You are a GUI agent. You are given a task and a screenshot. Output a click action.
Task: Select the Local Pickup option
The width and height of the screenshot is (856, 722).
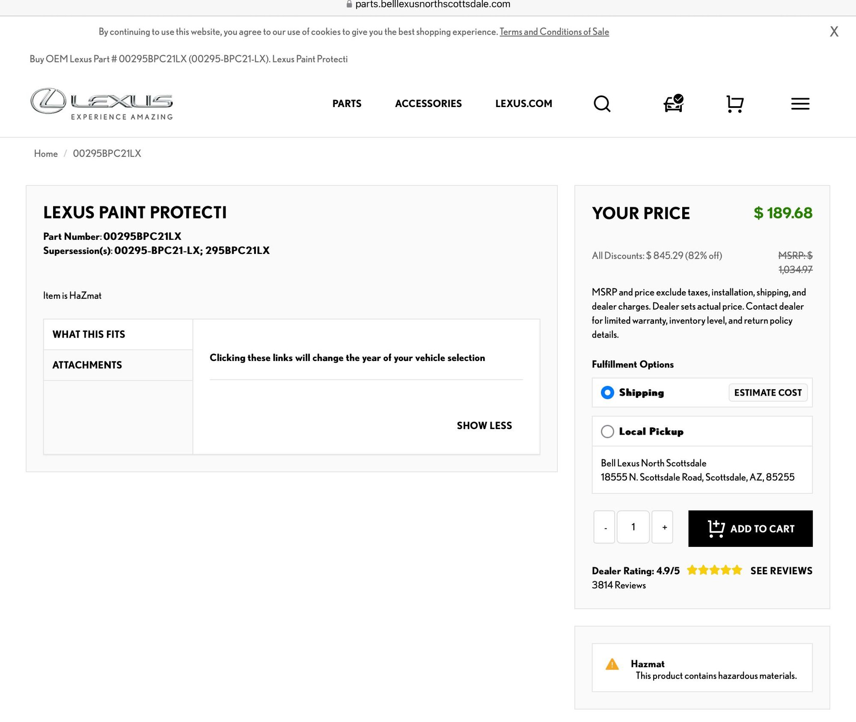point(607,431)
